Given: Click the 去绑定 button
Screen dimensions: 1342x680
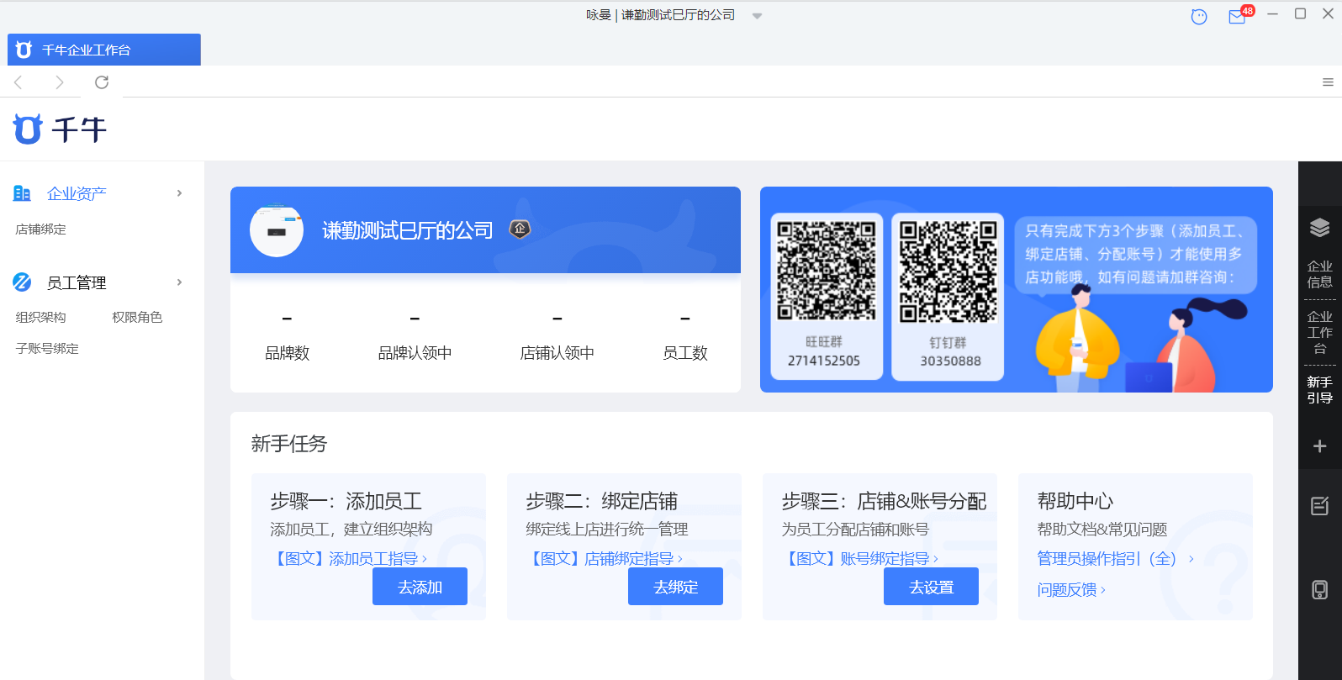Looking at the screenshot, I should 675,587.
